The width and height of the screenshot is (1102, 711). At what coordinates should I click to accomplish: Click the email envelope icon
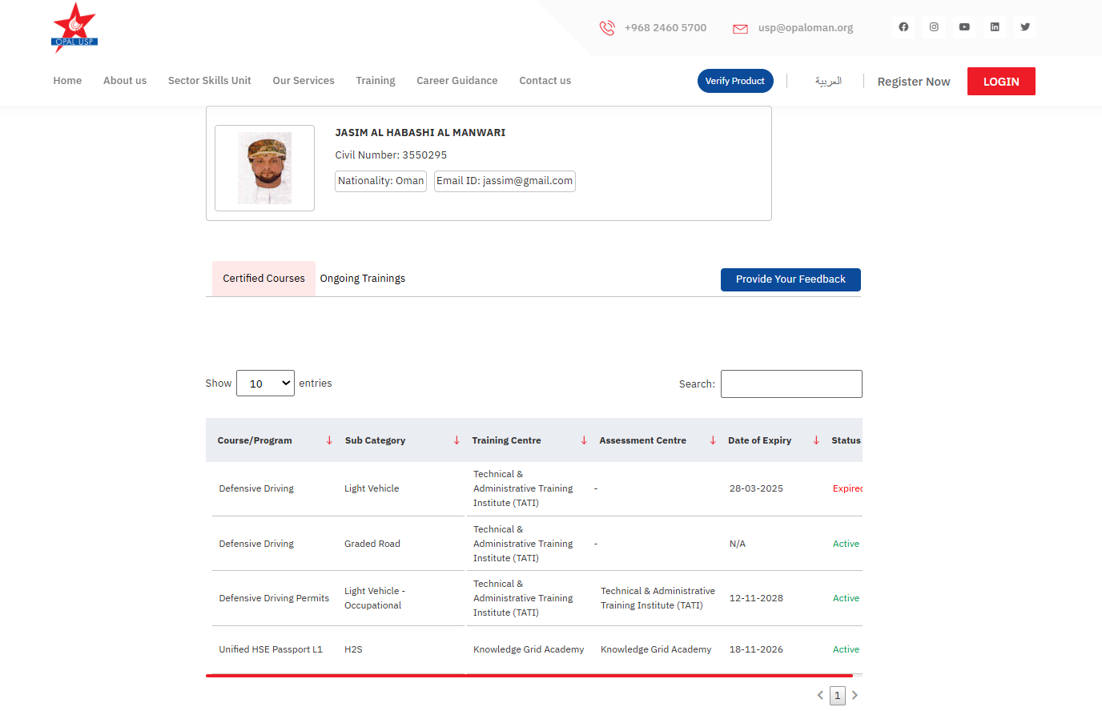point(740,29)
